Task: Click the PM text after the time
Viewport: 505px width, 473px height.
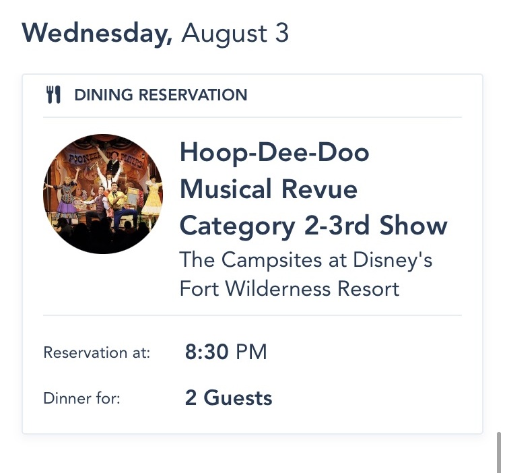Action: (x=251, y=352)
